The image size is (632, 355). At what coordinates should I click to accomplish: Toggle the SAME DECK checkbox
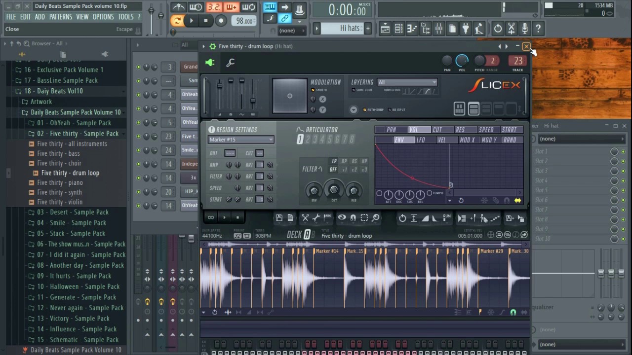[x=354, y=90]
